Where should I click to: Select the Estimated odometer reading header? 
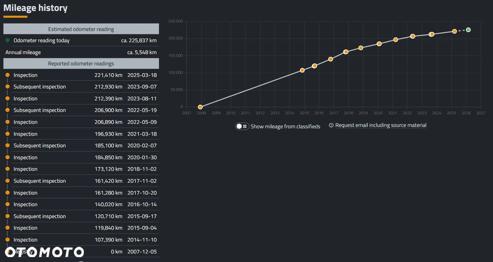click(x=81, y=29)
